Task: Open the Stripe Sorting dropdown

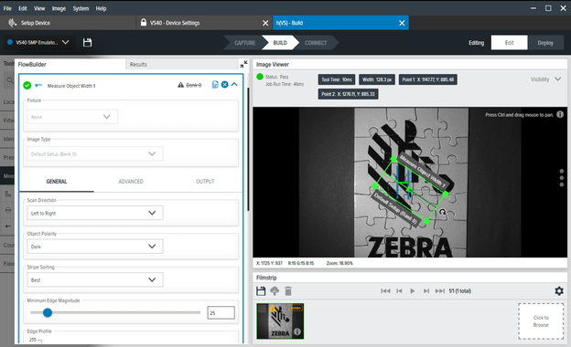Action: click(x=94, y=279)
